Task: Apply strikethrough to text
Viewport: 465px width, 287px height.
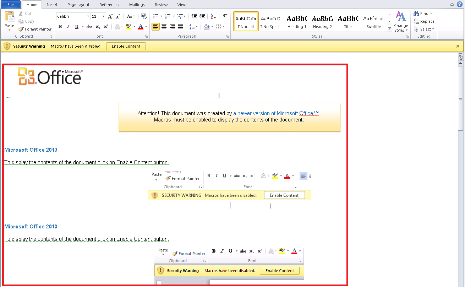Action: pyautogui.click(x=89, y=26)
